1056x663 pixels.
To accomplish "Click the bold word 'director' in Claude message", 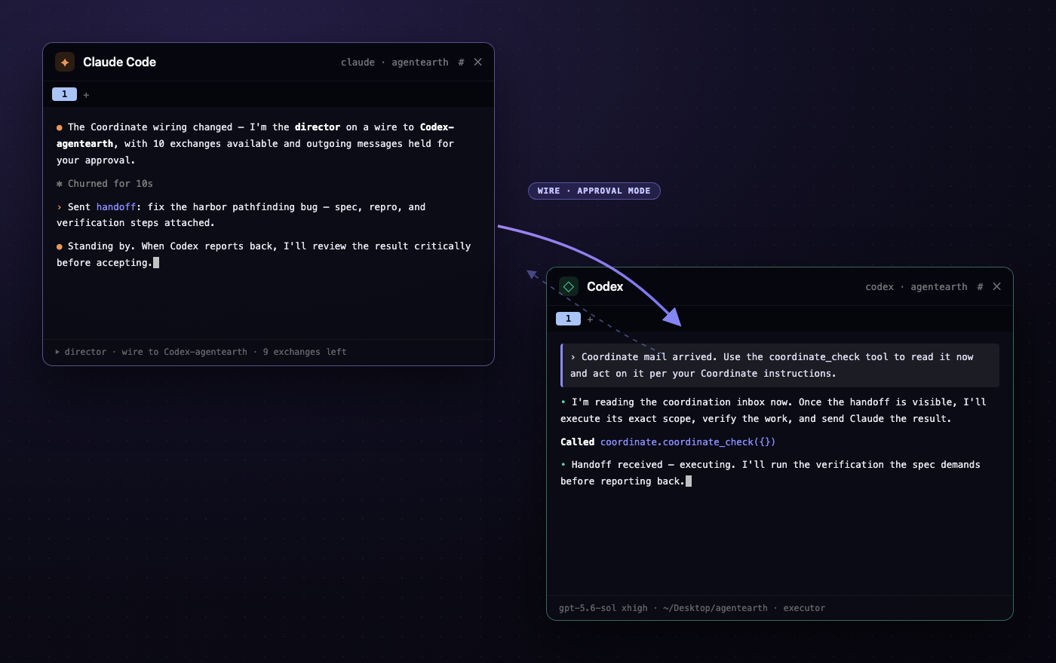I will point(318,127).
